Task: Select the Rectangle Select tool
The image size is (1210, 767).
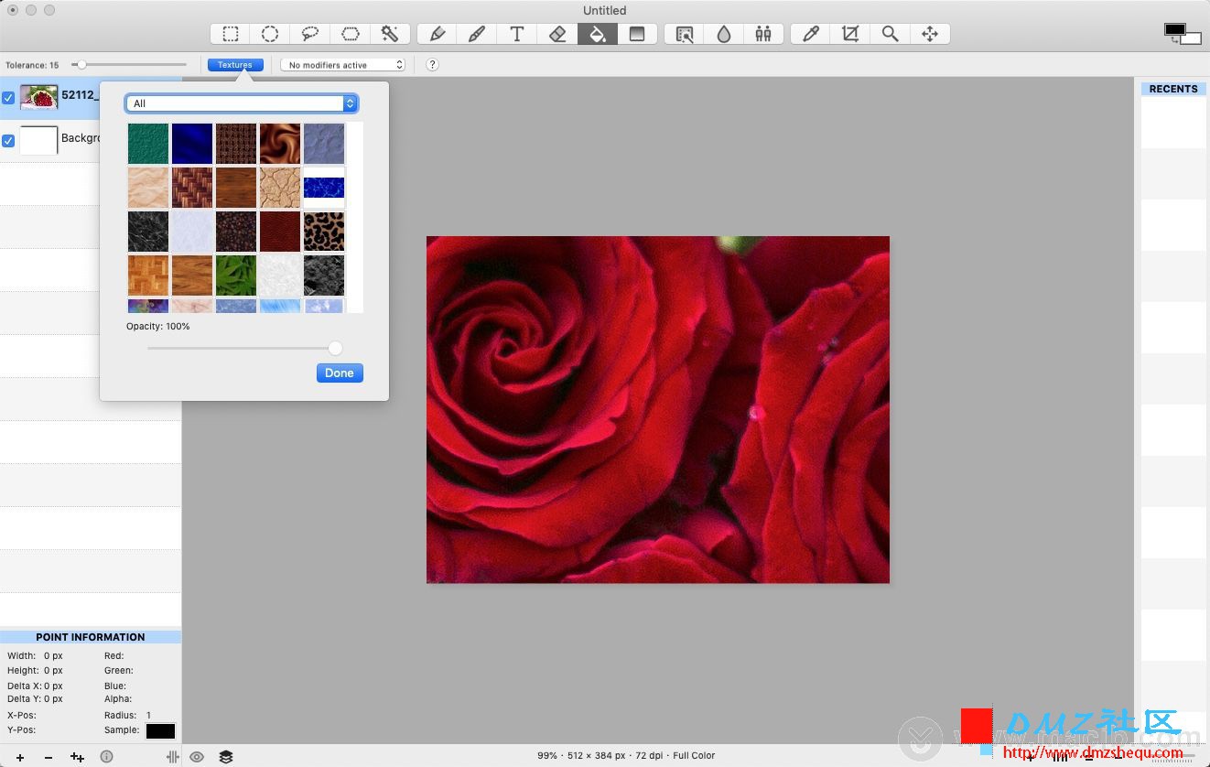Action: point(231,34)
